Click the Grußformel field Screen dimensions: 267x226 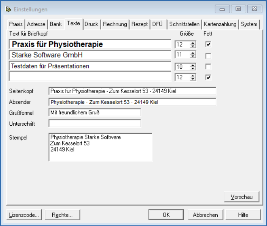click(95, 112)
